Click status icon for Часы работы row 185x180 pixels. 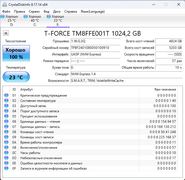click(6, 153)
